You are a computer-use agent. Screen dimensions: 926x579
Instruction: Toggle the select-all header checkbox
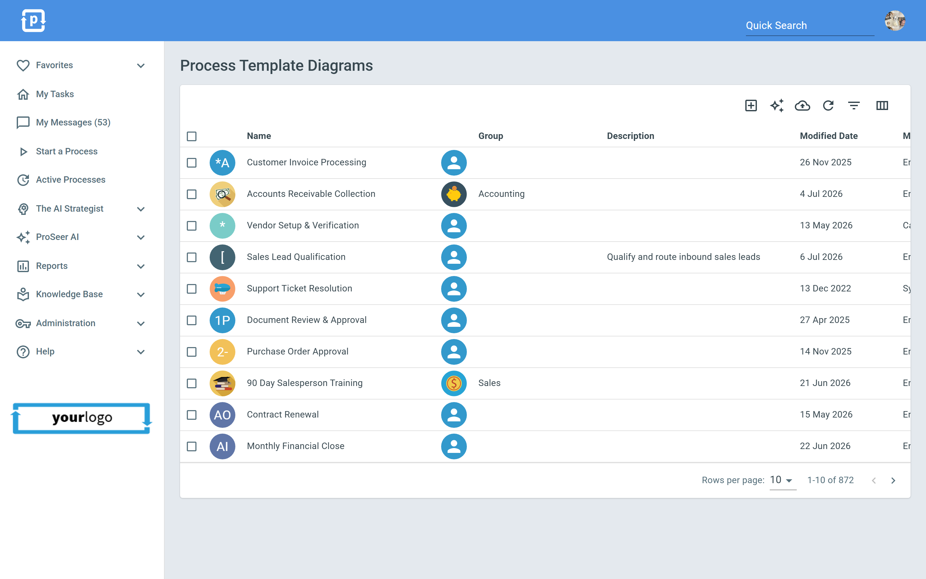pyautogui.click(x=192, y=136)
